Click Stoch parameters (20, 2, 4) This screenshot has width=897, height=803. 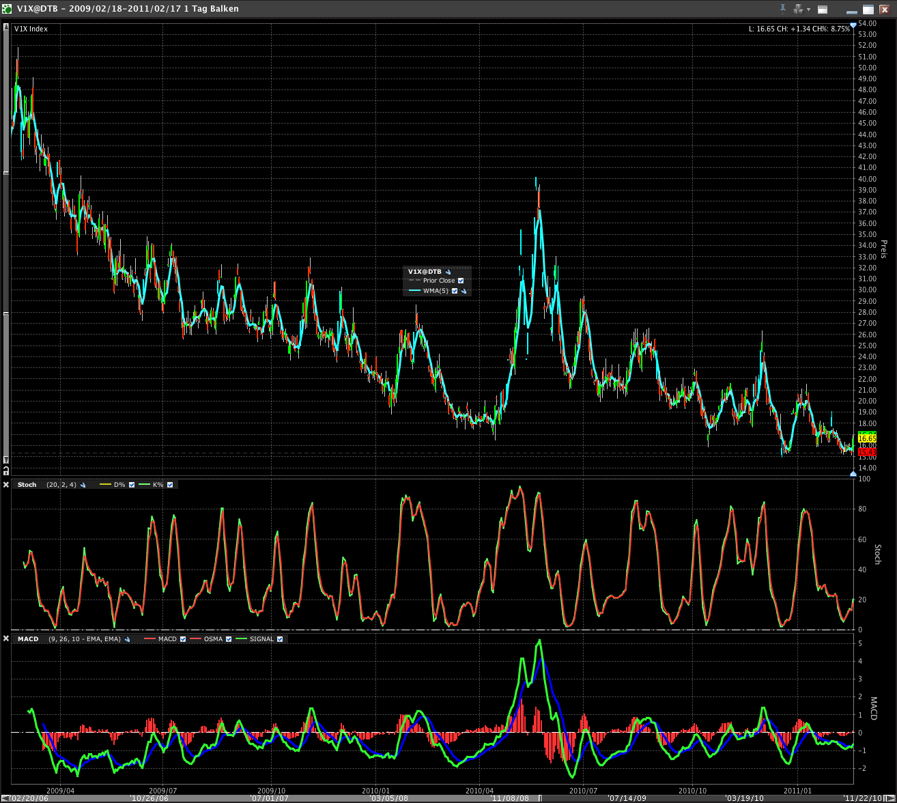61,485
